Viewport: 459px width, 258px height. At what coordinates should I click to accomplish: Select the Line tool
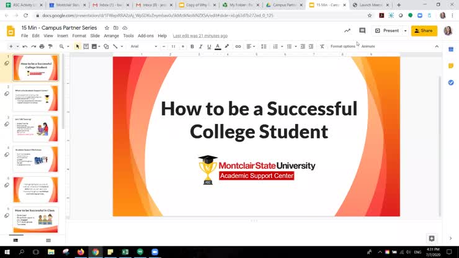115,47
